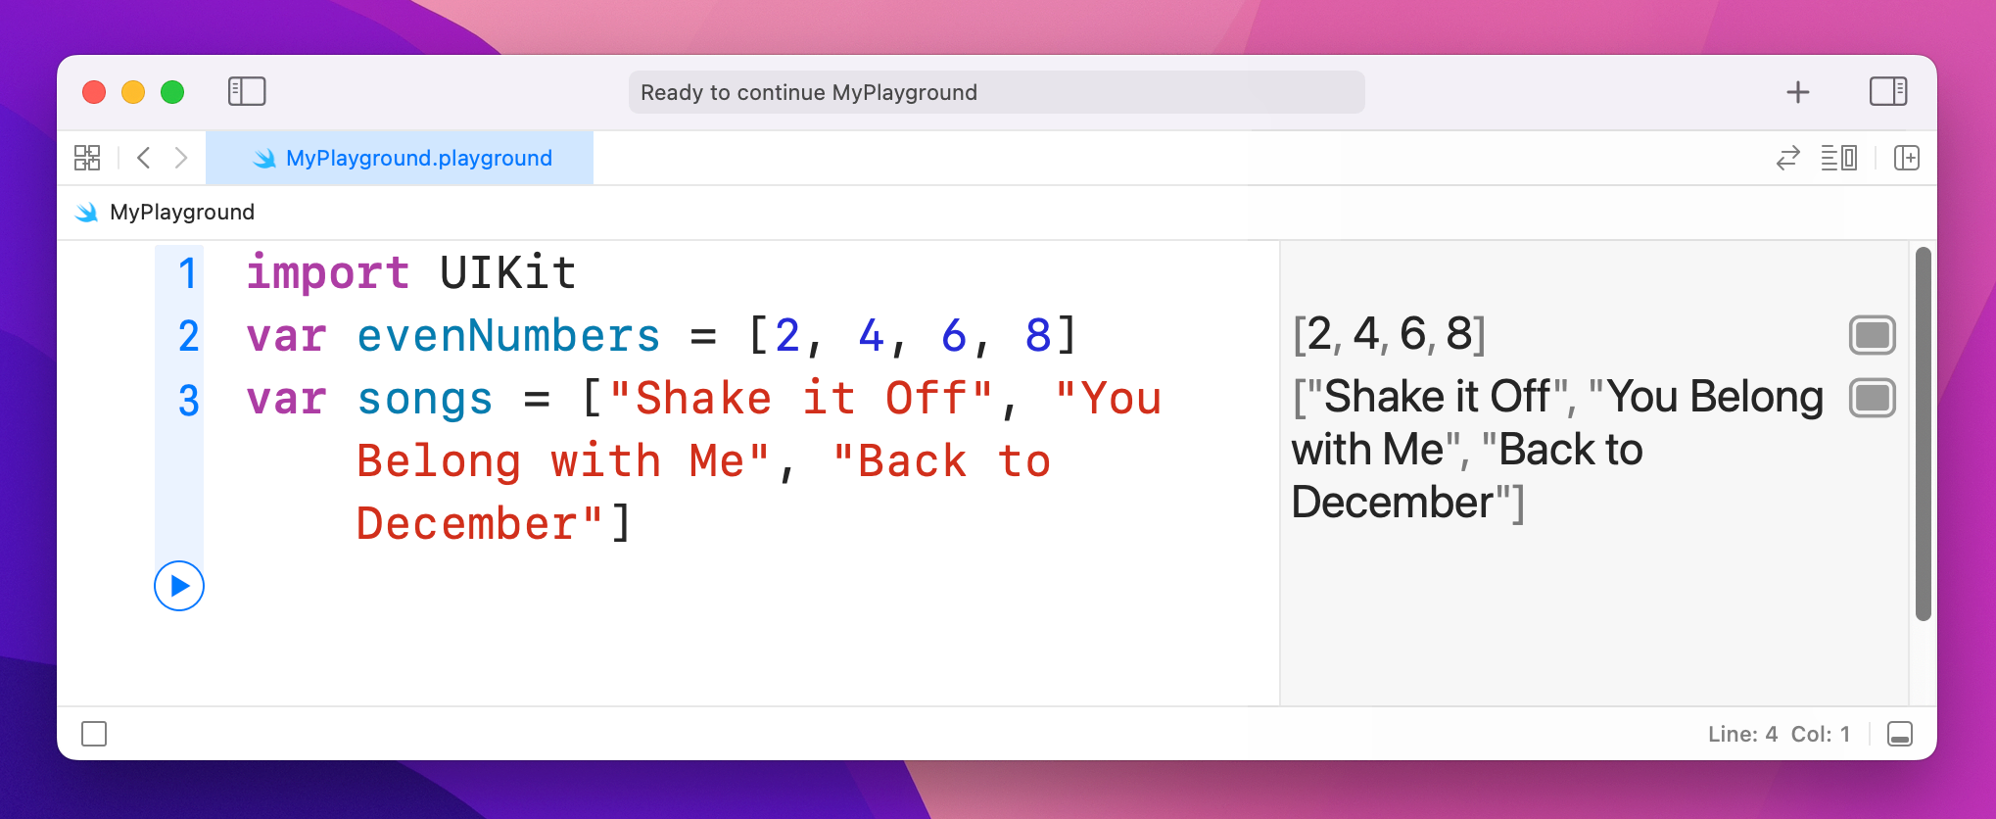Open the adjust editor options icon

pyautogui.click(x=1839, y=158)
